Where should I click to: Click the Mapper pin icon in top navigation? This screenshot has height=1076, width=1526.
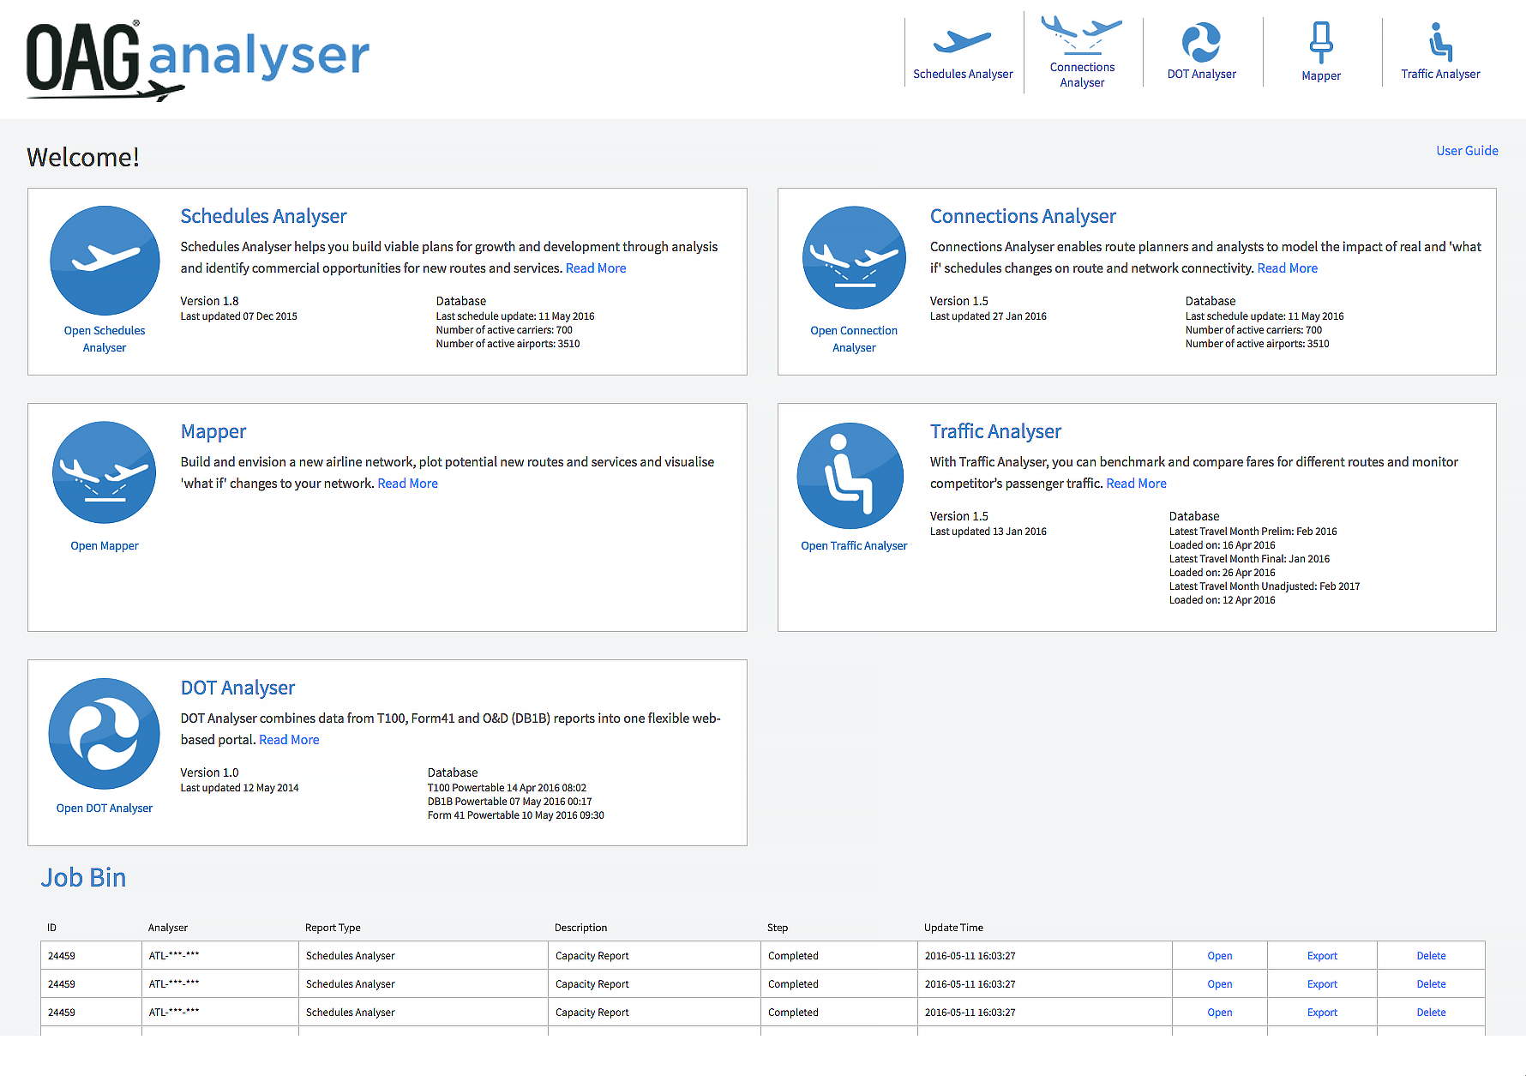(x=1321, y=42)
